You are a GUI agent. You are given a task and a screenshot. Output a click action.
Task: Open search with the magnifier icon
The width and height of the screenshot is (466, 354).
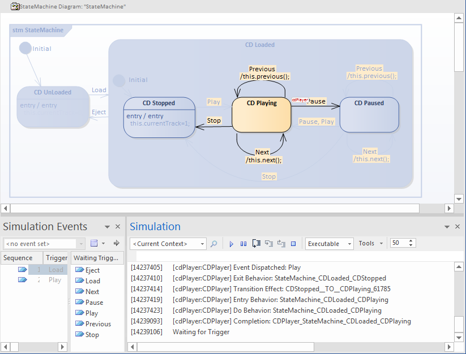coord(214,243)
